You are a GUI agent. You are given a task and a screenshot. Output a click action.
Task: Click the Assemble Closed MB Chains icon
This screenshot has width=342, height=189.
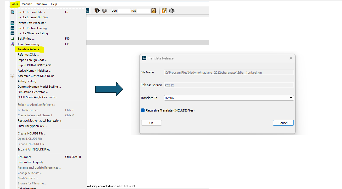(12, 76)
